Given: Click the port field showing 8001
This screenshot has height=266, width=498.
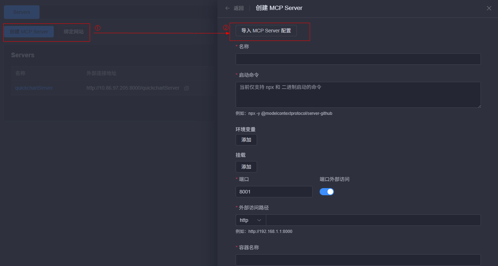Looking at the screenshot, I should (x=274, y=191).
